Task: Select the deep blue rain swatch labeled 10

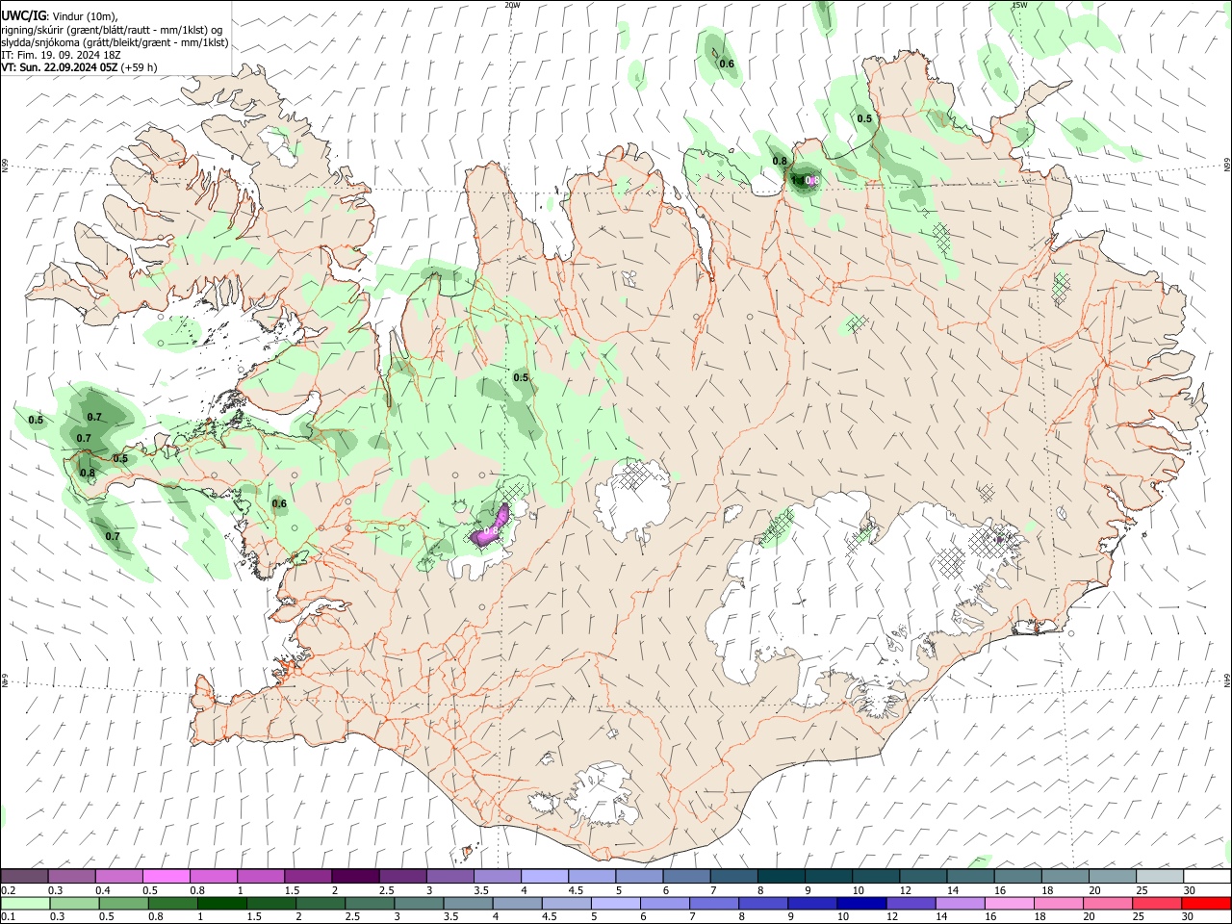Action: pyautogui.click(x=861, y=903)
